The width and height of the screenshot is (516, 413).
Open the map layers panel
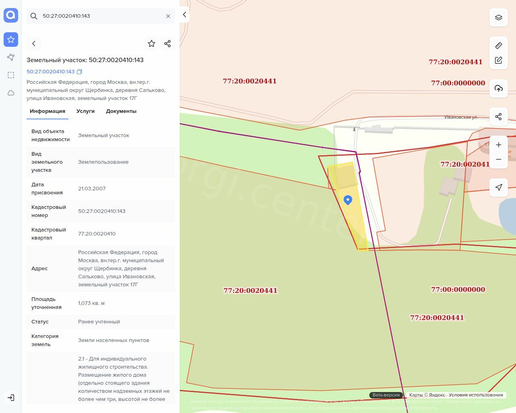498,17
